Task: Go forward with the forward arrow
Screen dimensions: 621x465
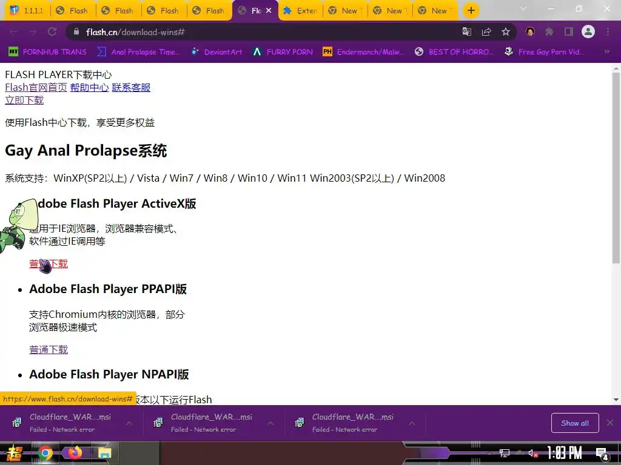Action: [33, 32]
